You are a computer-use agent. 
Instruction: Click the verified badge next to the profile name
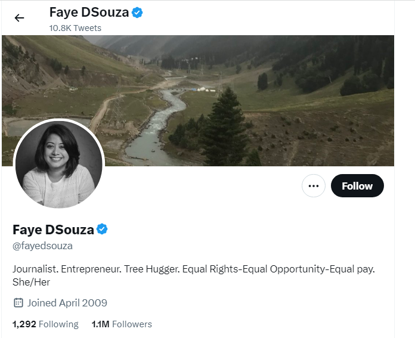(102, 230)
